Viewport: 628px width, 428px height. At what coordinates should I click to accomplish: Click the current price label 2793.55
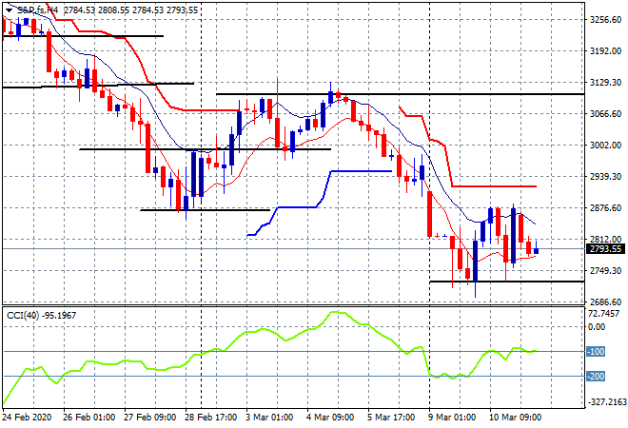[606, 249]
